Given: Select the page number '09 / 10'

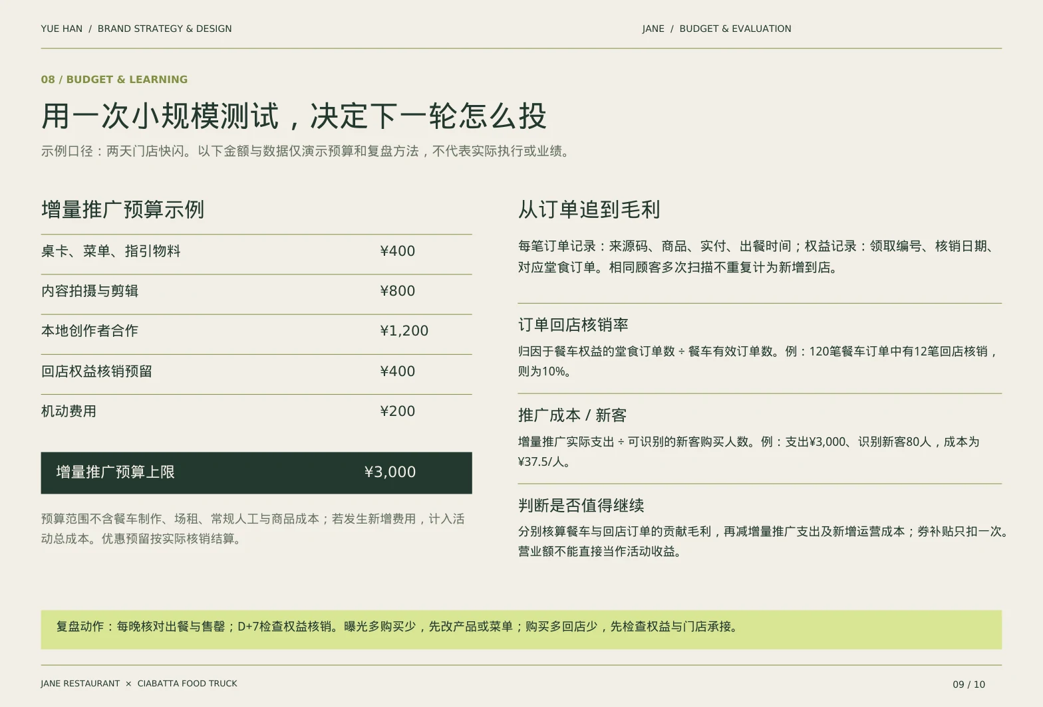Looking at the screenshot, I should (x=968, y=684).
